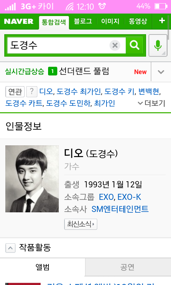Tap the battery icon in status bar
171x285 pixels.
click(x=161, y=6)
